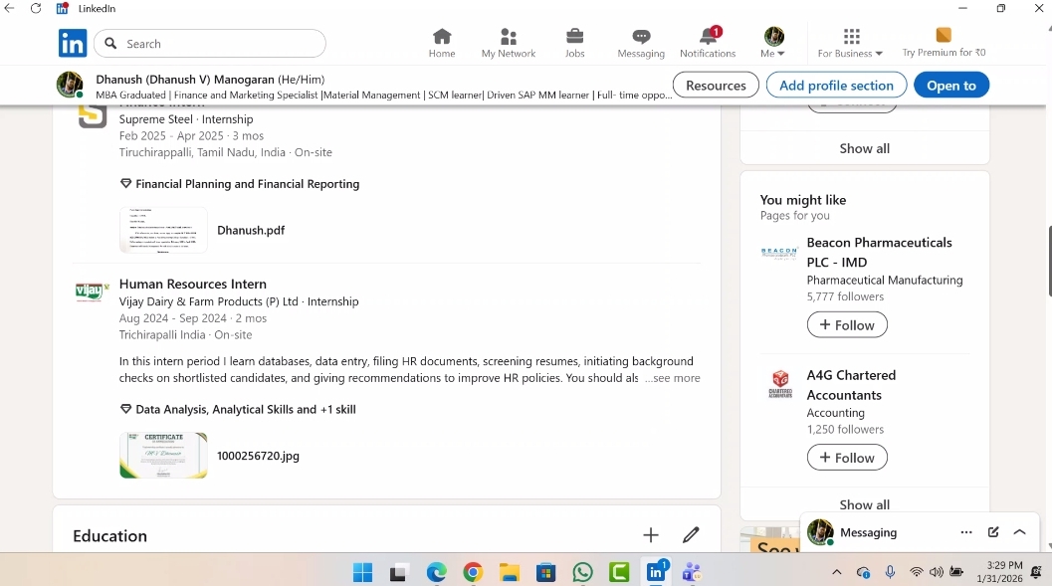Compose new message icon in Messaging bar
This screenshot has width=1052, height=586.
pyautogui.click(x=993, y=532)
